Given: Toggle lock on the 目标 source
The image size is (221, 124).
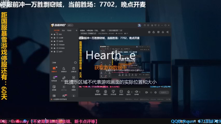Looking at the screenshot, I should point(54,34).
